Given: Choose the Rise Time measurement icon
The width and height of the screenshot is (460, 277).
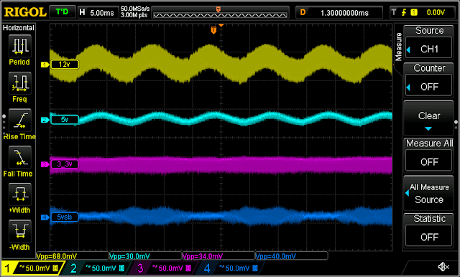Looking at the screenshot, I should click(x=19, y=121).
